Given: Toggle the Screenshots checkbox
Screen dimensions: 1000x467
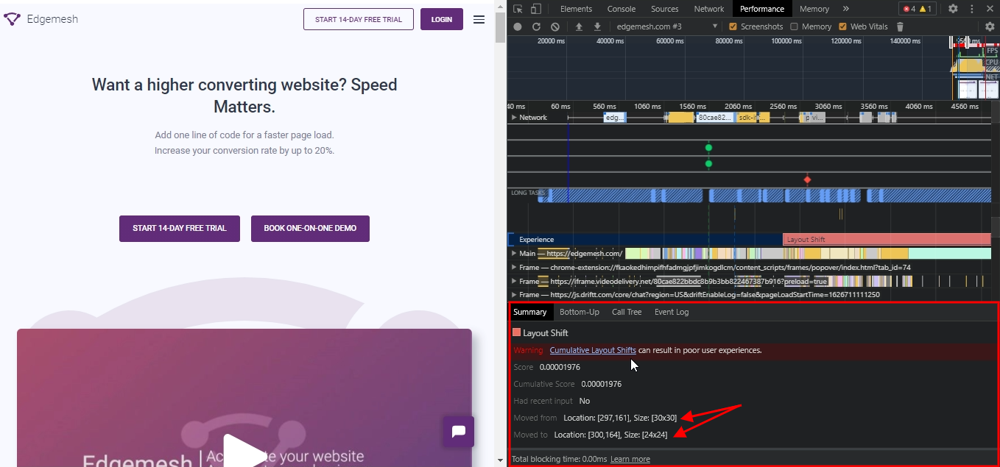Looking at the screenshot, I should click(733, 26).
